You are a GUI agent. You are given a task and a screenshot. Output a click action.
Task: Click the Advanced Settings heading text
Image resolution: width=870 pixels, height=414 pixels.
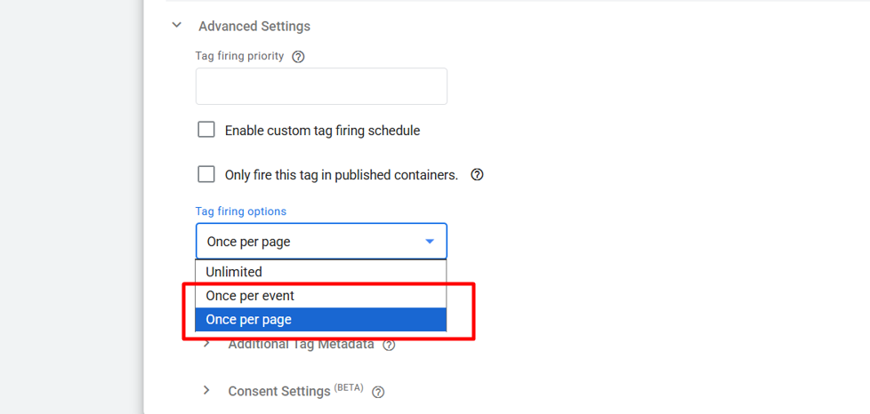pos(254,27)
